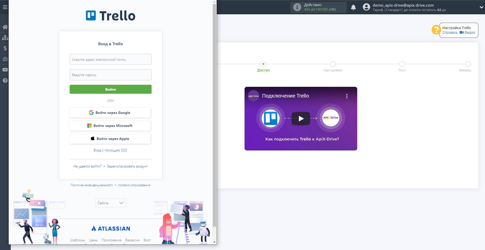Open the hamburger menu in the sidebar
The width and height of the screenshot is (485, 250).
(5, 7)
